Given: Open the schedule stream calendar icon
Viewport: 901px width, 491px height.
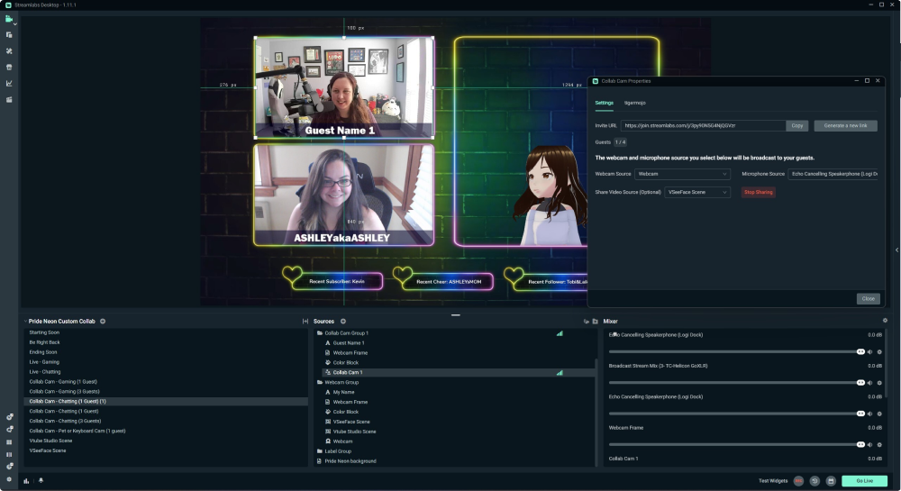Looking at the screenshot, I should pyautogui.click(x=831, y=481).
